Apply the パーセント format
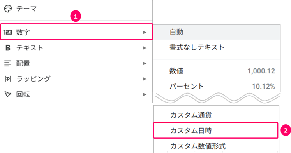Image resolution: width=291 pixels, height=153 pixels. (217, 86)
